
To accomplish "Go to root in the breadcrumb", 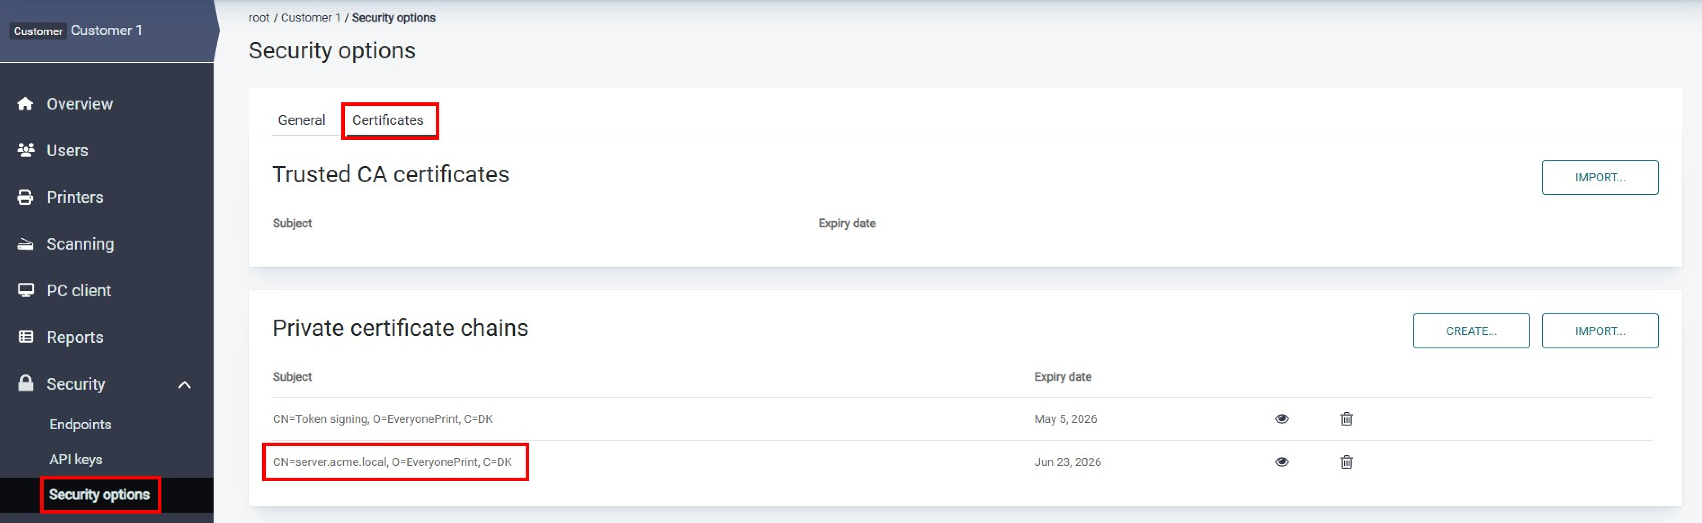I will (x=259, y=18).
